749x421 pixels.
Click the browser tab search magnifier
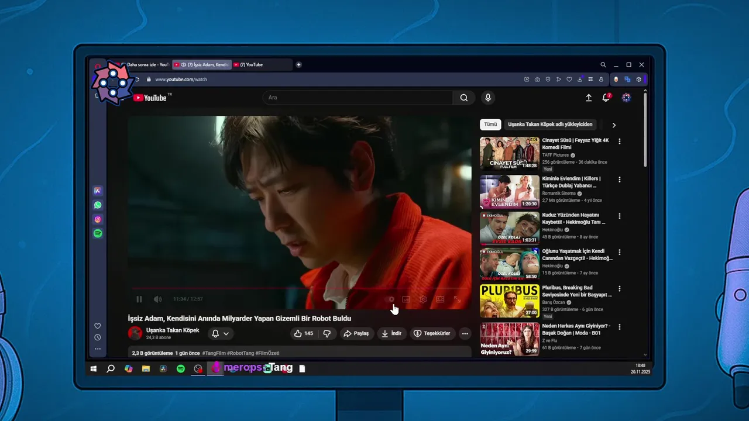coord(603,65)
